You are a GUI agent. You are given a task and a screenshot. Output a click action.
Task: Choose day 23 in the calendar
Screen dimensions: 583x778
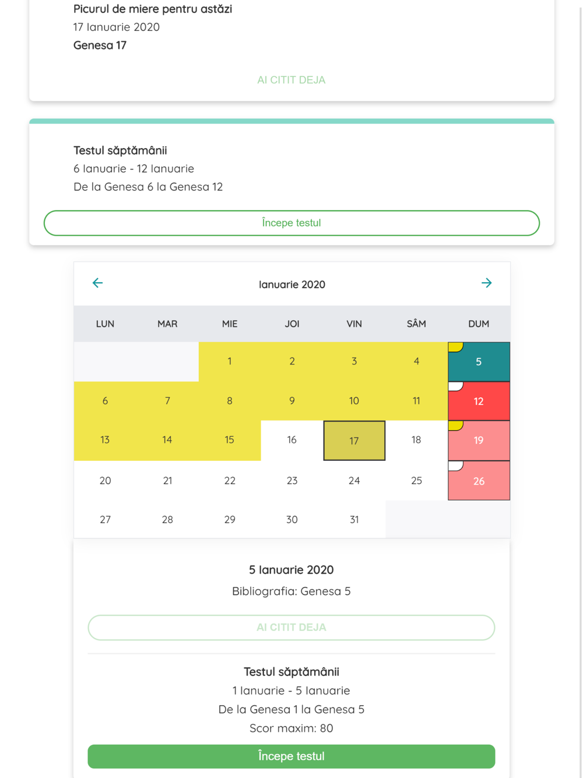(x=291, y=481)
